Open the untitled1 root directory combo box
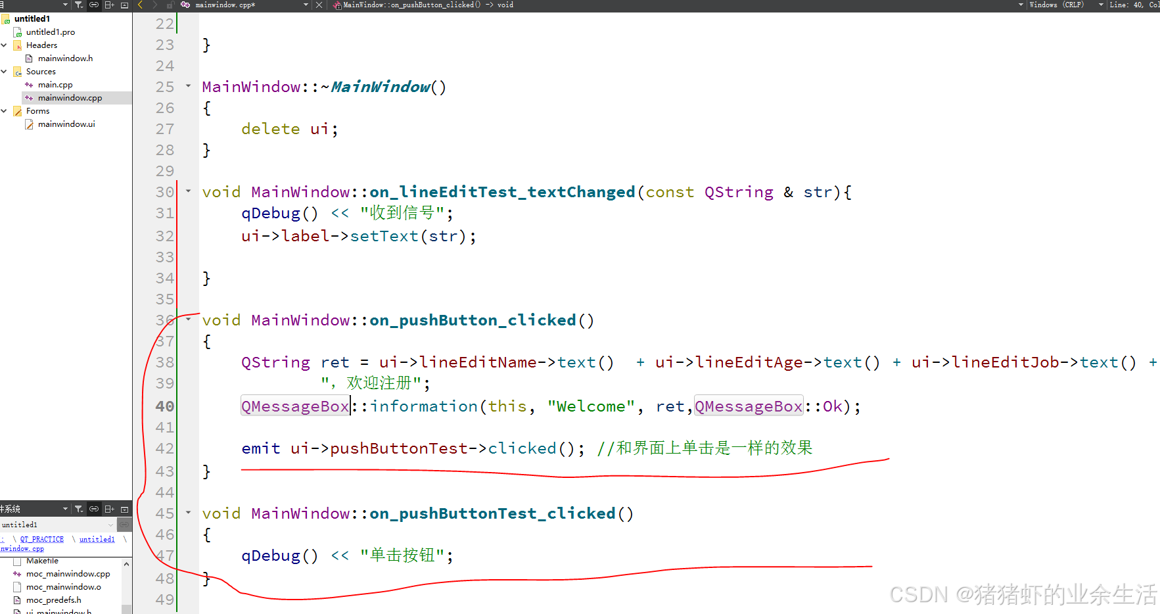This screenshot has height=614, width=1160. 58,525
